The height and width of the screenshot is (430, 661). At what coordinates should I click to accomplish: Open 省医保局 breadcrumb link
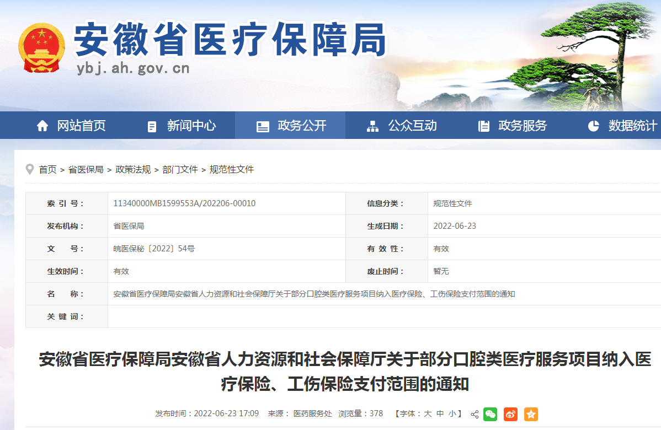pos(86,169)
